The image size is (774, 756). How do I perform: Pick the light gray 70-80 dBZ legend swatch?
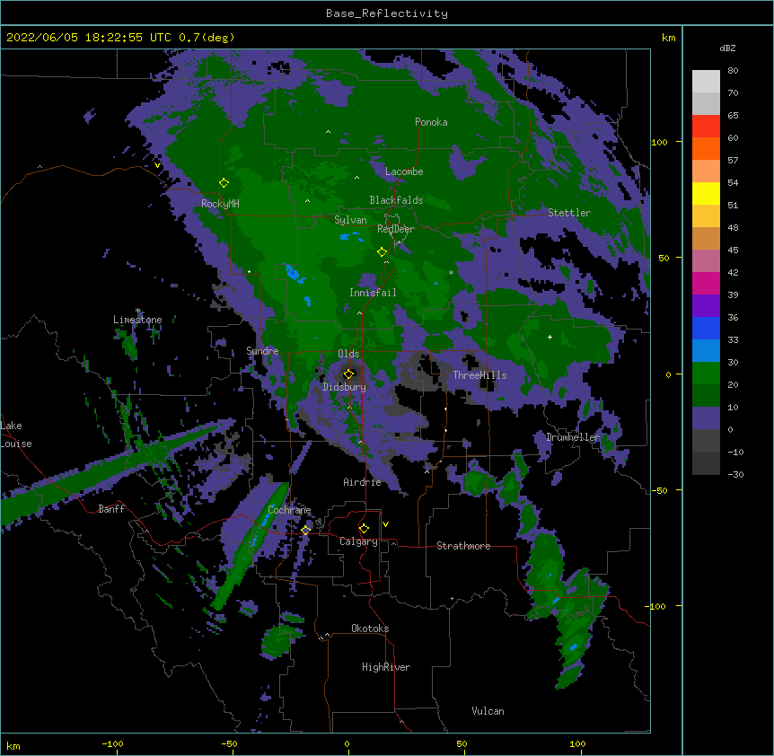click(x=706, y=82)
